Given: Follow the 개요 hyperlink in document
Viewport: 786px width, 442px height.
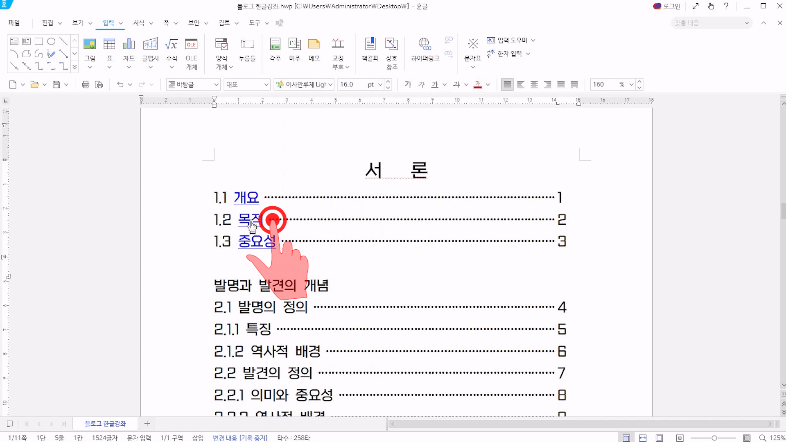Looking at the screenshot, I should coord(246,198).
